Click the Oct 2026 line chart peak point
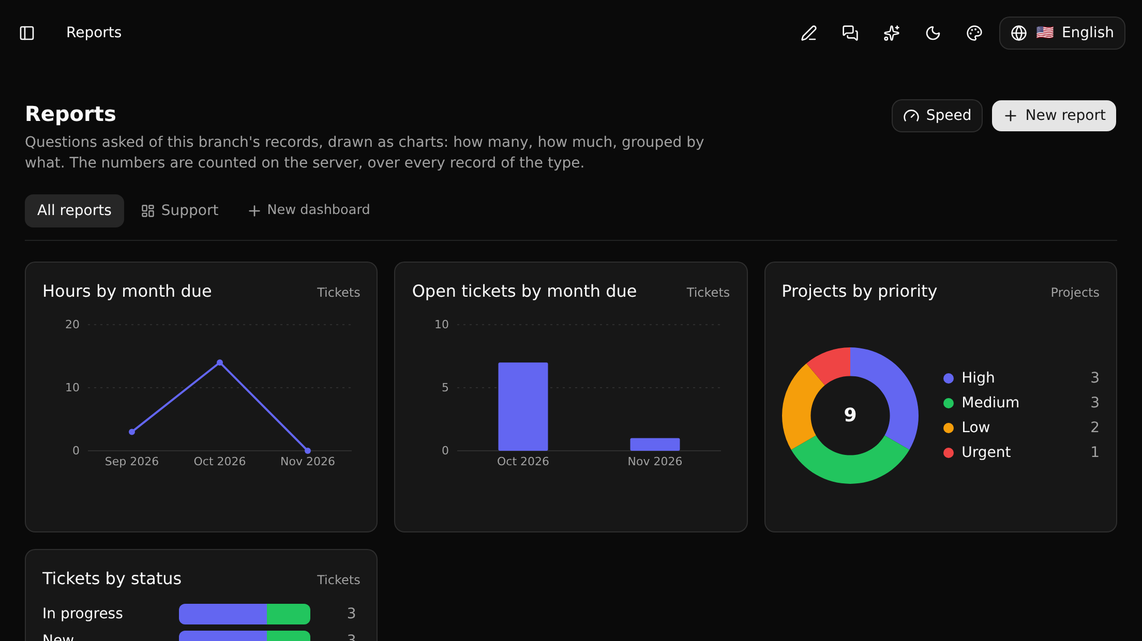Screen dimensions: 1142x641 pyautogui.click(x=220, y=362)
